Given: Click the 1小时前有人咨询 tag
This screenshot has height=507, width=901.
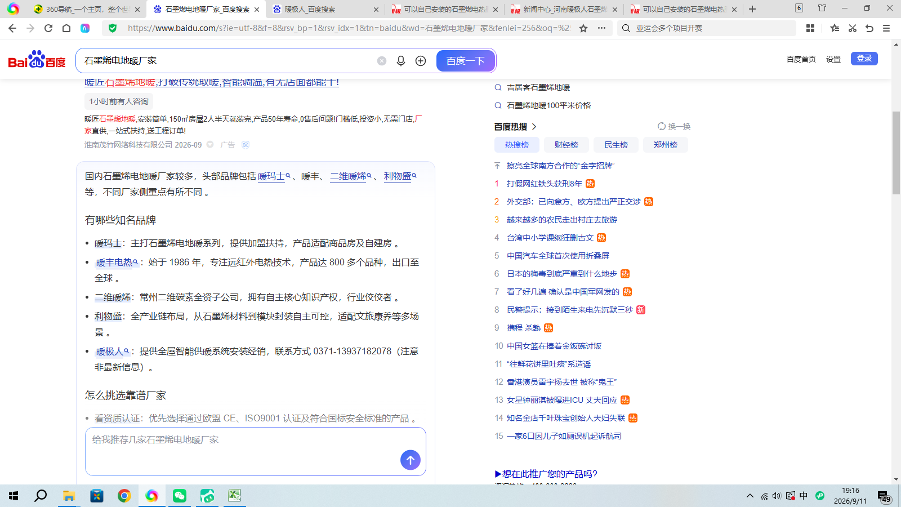Looking at the screenshot, I should pyautogui.click(x=119, y=101).
